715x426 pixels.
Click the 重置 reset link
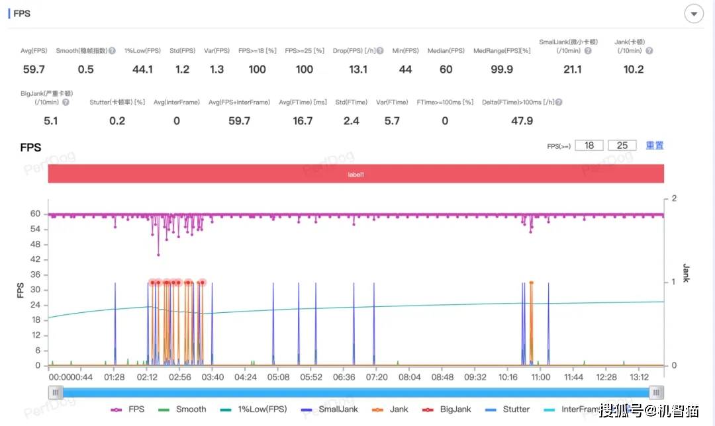coord(654,146)
